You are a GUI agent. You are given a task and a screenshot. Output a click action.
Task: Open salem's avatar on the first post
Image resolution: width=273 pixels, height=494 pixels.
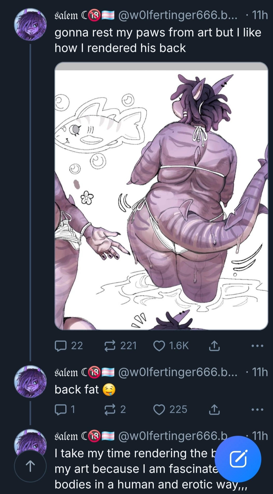click(30, 25)
